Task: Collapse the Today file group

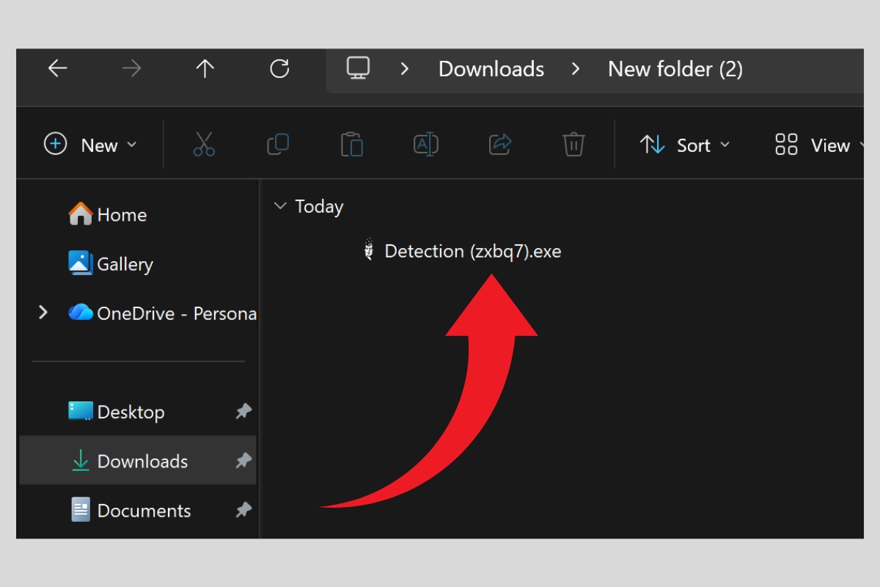Action: [x=279, y=207]
